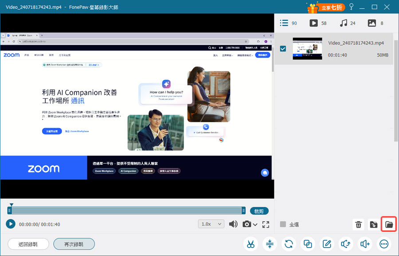
Task: Maximize the FonePaw window
Action: pos(374,7)
